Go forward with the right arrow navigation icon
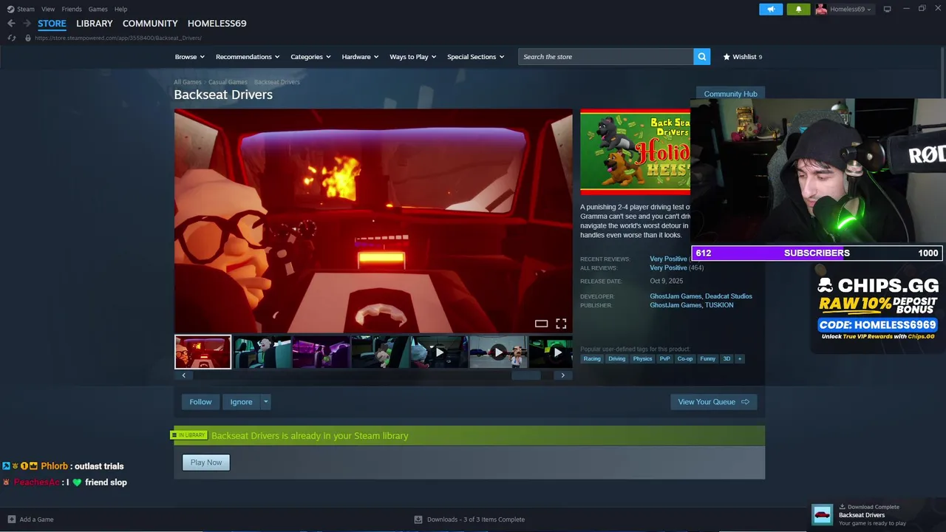946x532 pixels. click(x=27, y=24)
